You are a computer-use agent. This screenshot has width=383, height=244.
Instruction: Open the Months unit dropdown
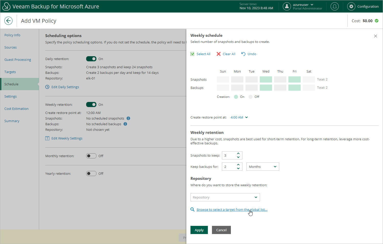pos(263,167)
